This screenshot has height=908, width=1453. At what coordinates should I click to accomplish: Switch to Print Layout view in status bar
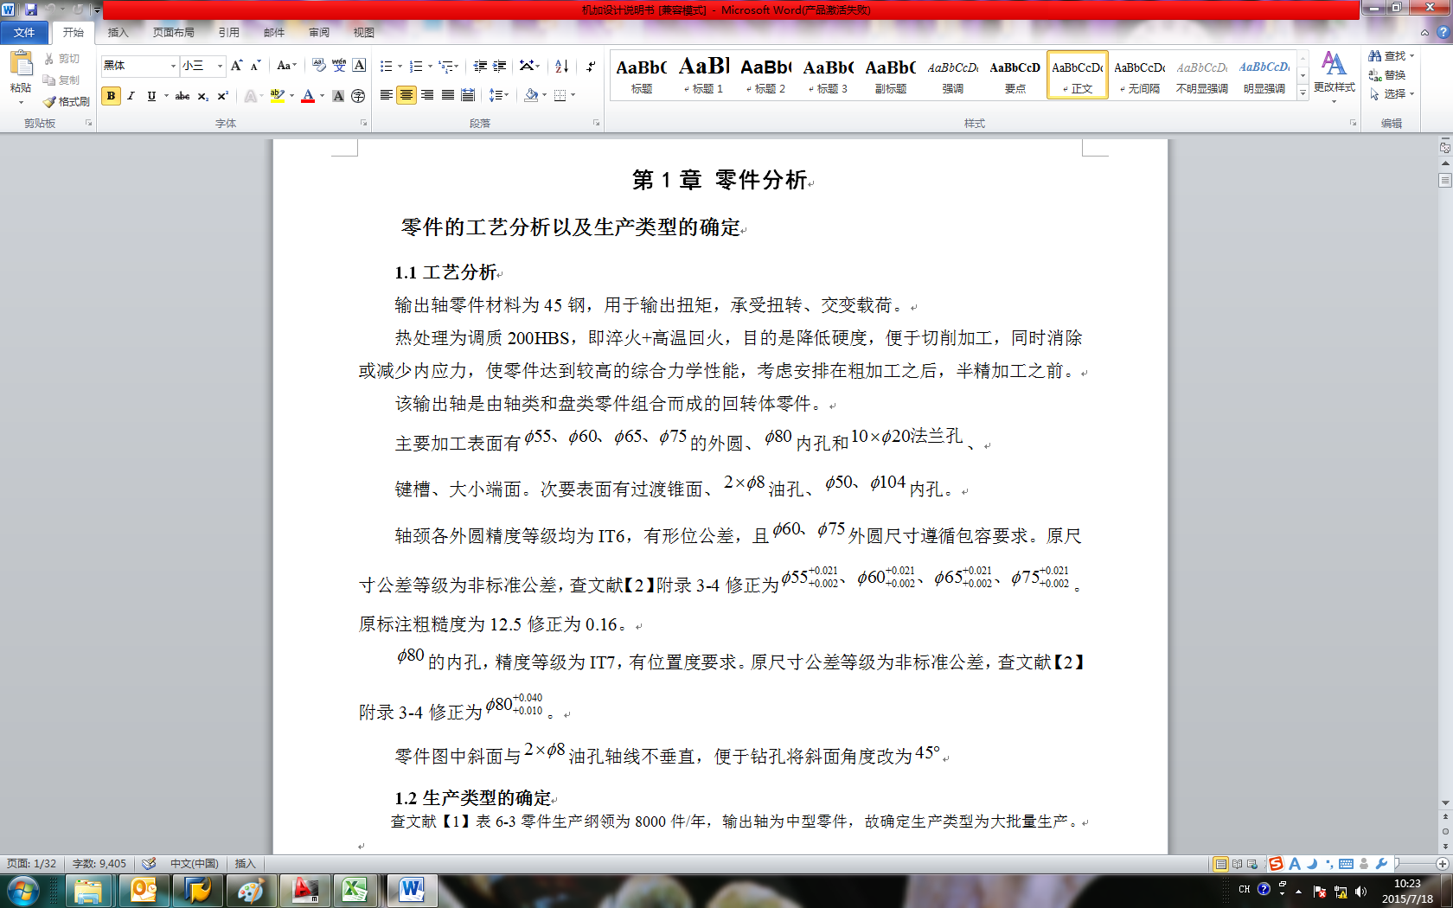click(x=1220, y=863)
